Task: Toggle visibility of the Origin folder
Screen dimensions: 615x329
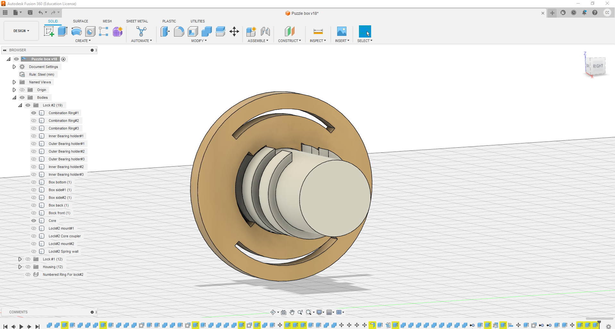Action: 22,90
